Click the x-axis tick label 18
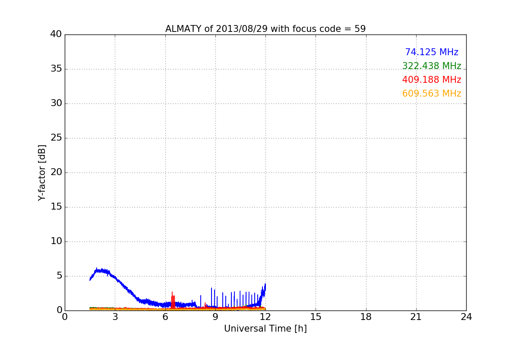 [366, 317]
